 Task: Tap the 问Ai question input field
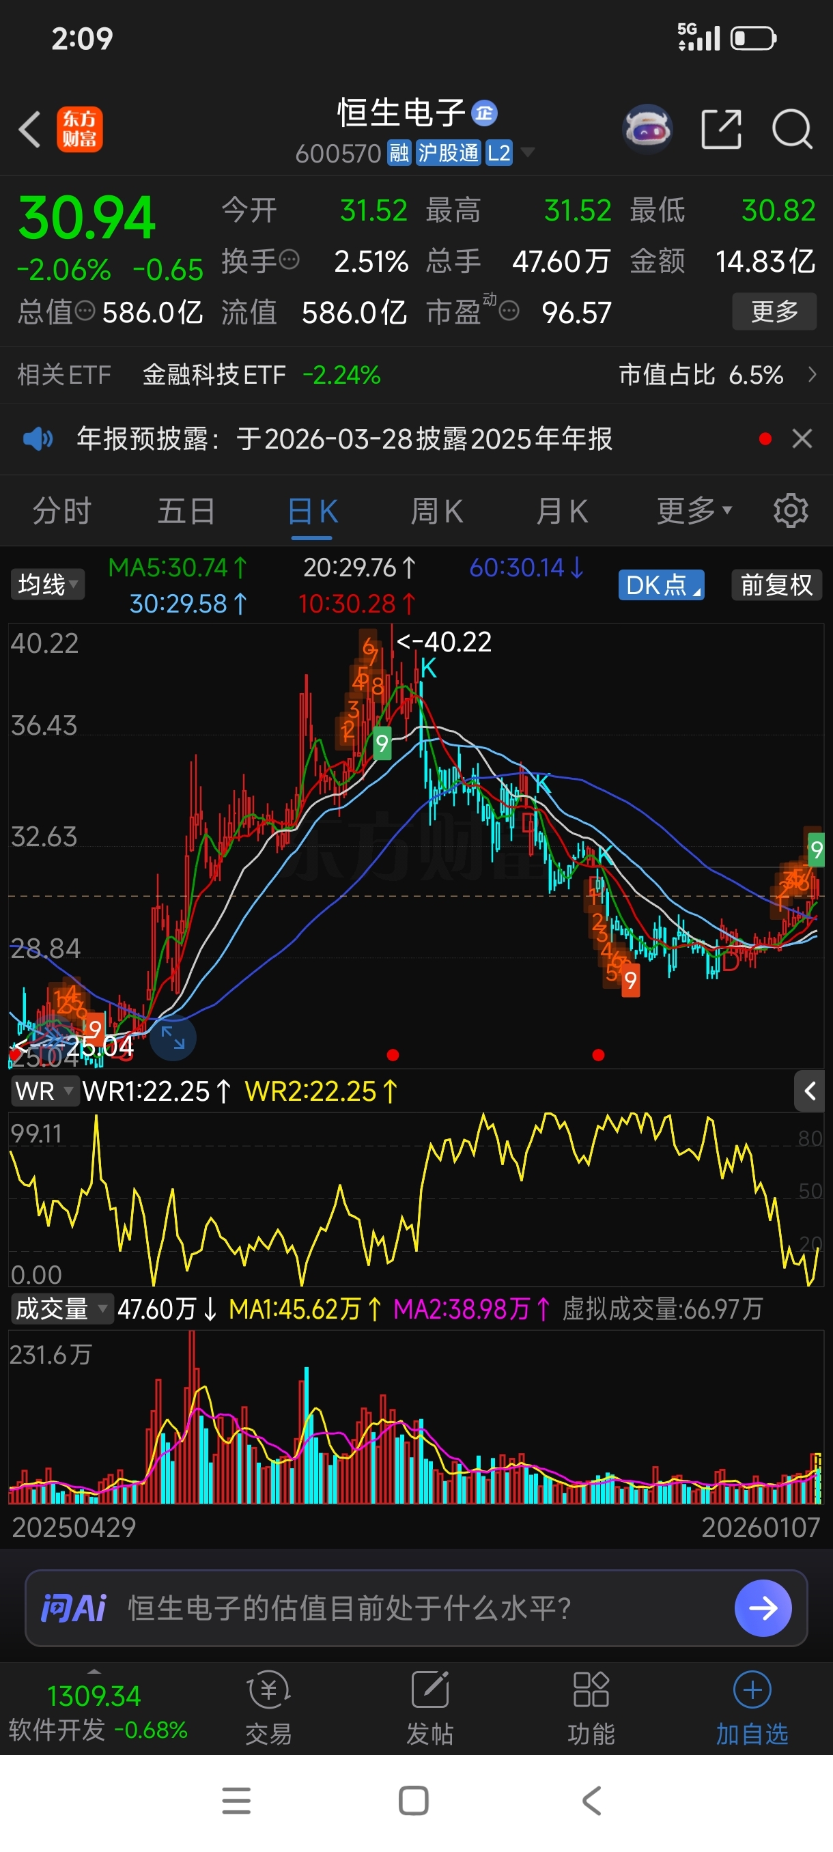(416, 1608)
